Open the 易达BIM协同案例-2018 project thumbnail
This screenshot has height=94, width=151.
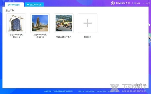click(x=40, y=23)
